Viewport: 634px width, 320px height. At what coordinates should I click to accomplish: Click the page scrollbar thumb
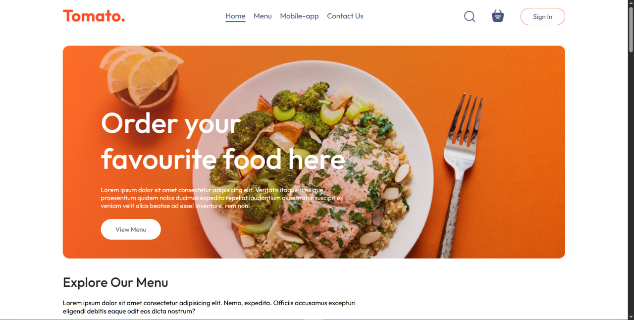point(631,28)
